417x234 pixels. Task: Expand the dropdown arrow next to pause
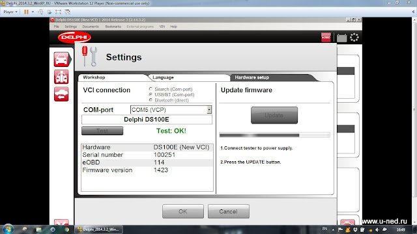click(x=33, y=12)
